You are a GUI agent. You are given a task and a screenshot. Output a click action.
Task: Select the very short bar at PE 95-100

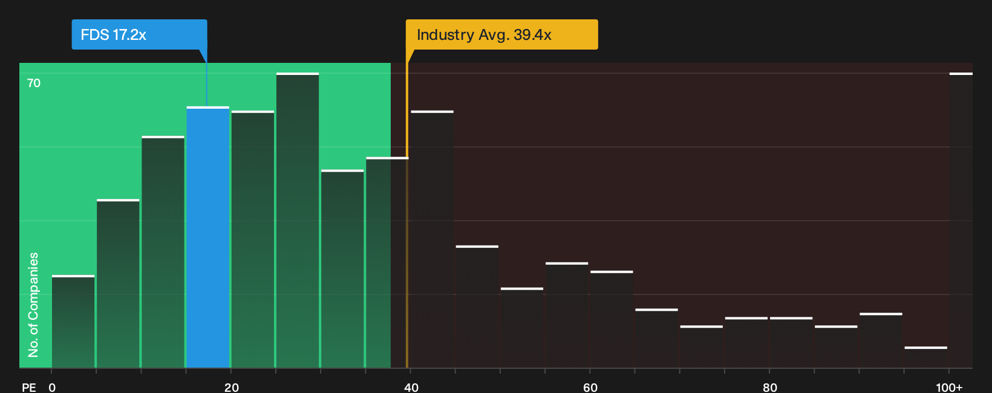[x=926, y=357]
